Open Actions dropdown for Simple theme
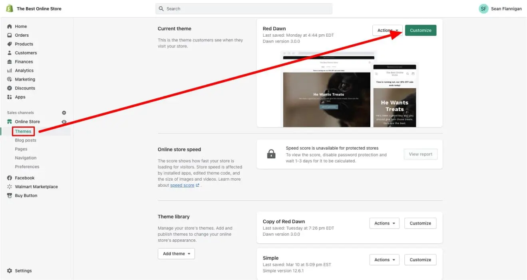527x280 pixels. pyautogui.click(x=384, y=260)
